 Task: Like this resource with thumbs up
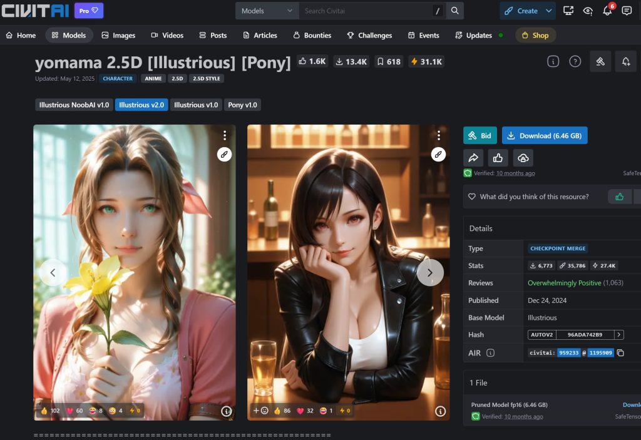click(x=619, y=197)
